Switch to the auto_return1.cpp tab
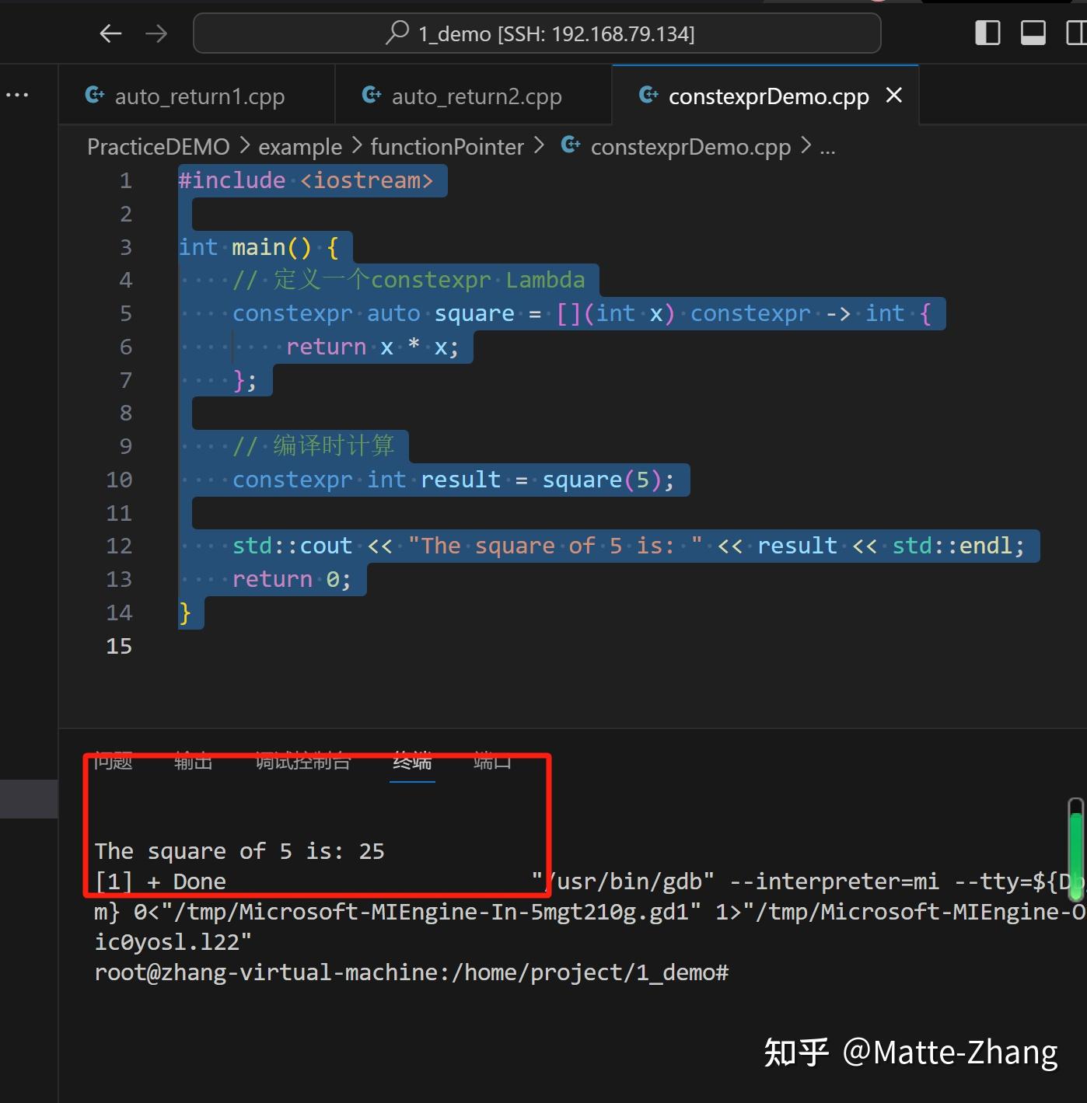Viewport: 1087px width, 1103px height. click(x=200, y=95)
